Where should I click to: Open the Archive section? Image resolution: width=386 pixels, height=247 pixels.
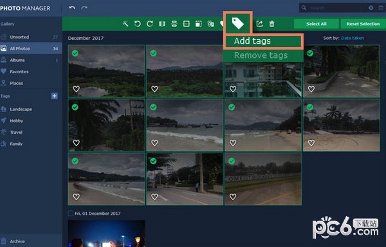31,241
